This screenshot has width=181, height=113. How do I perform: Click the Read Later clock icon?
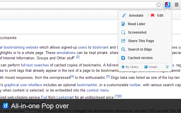pyautogui.click(x=123, y=24)
